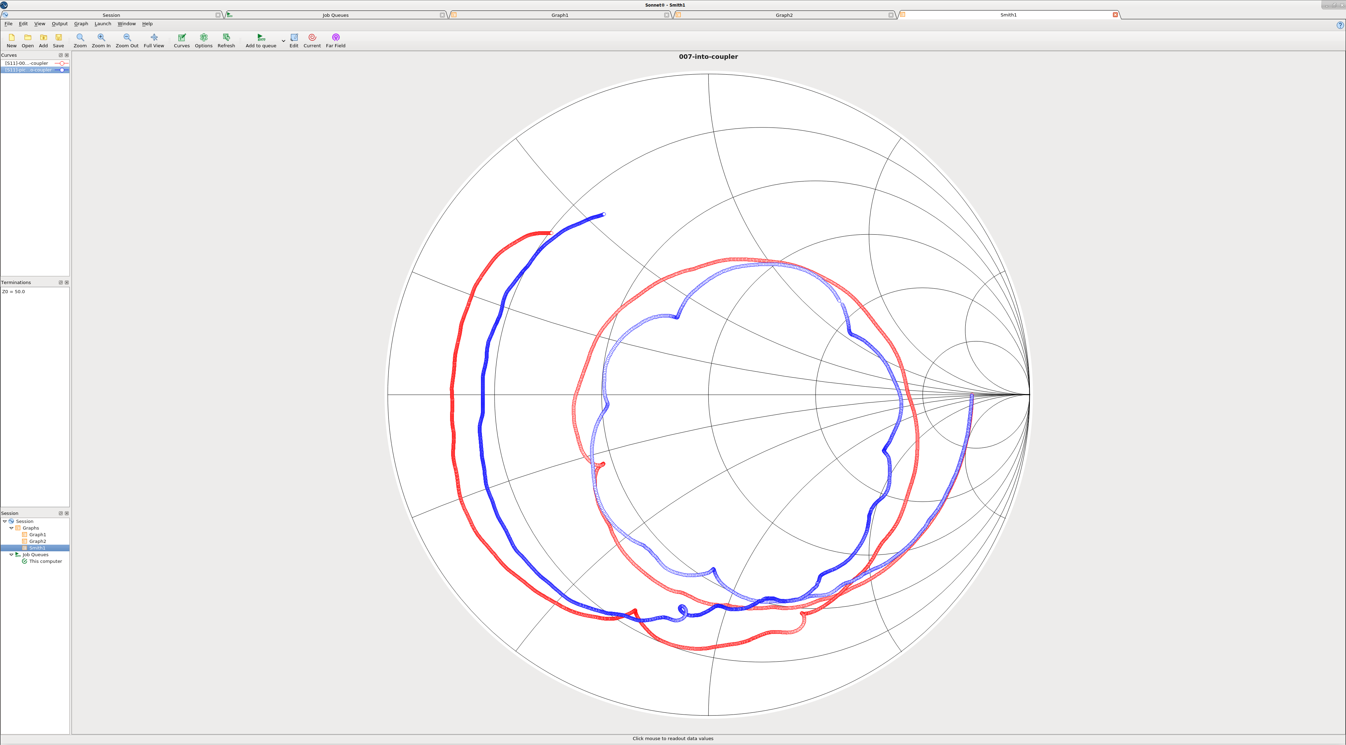Click the red curve line style swatch
Viewport: 1346px width, 745px height.
pyautogui.click(x=62, y=63)
